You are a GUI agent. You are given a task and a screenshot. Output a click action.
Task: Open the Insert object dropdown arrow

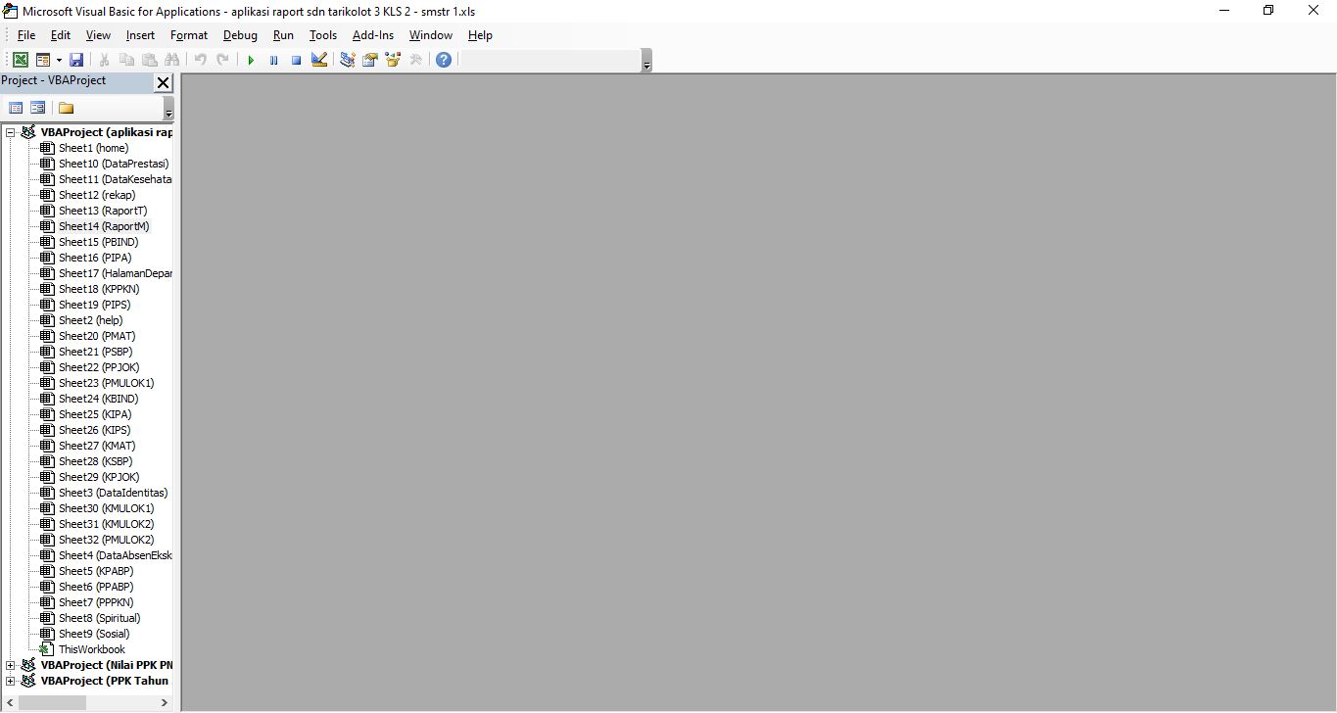59,60
